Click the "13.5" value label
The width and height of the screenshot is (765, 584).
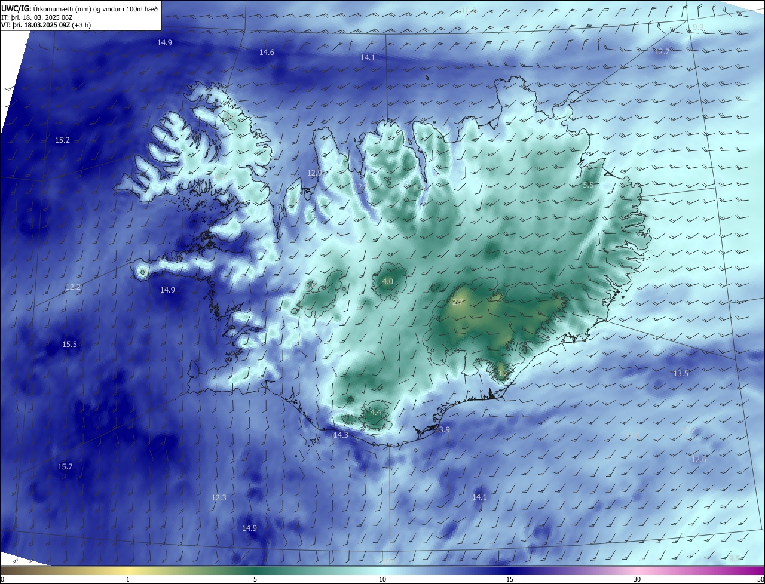coord(681,374)
